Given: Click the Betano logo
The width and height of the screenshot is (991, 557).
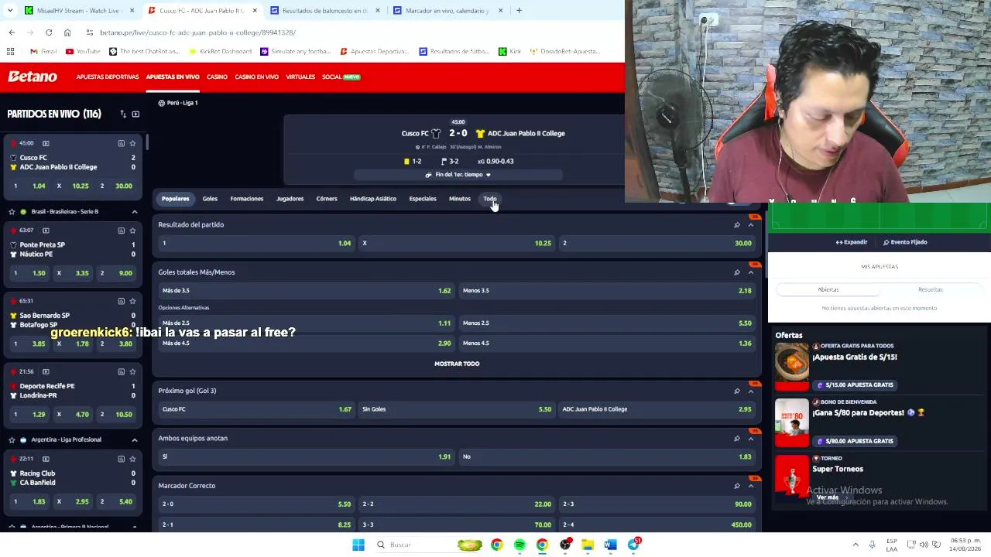Looking at the screenshot, I should point(33,77).
